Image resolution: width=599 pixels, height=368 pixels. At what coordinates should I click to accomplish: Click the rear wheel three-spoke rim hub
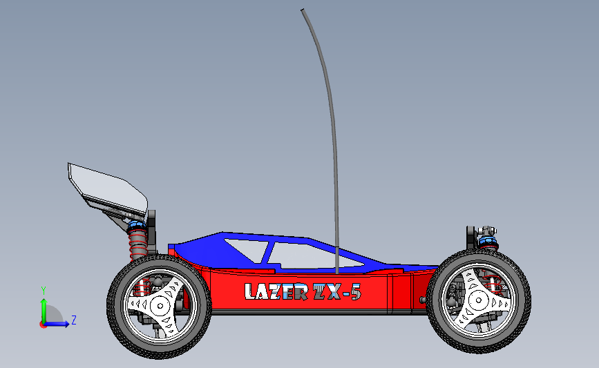point(160,306)
